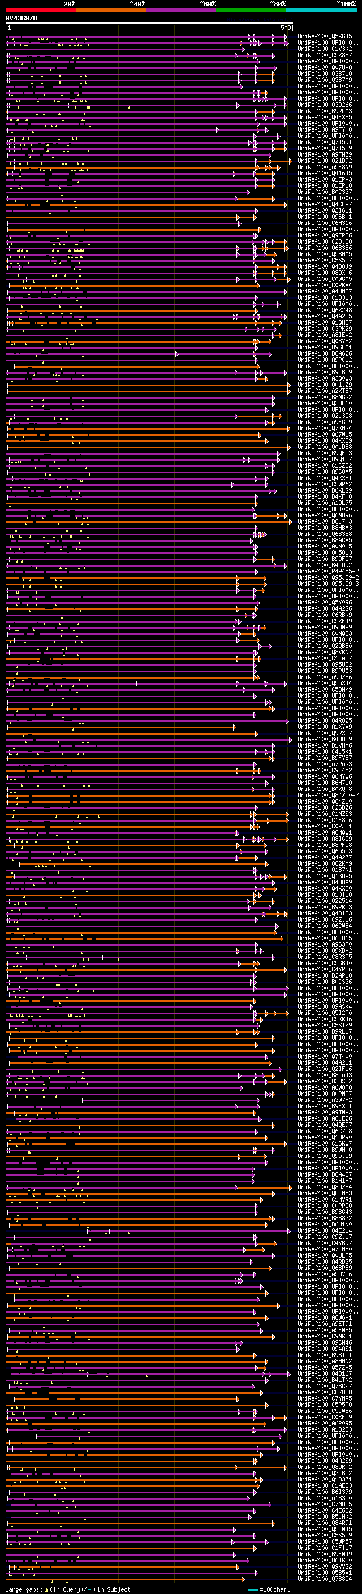Click the red ~20% identity legend bar
The width and height of the screenshot is (362, 1594).
[41, 10]
